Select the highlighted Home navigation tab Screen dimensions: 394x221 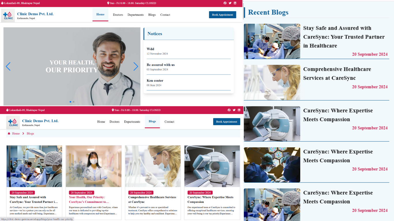(100, 14)
